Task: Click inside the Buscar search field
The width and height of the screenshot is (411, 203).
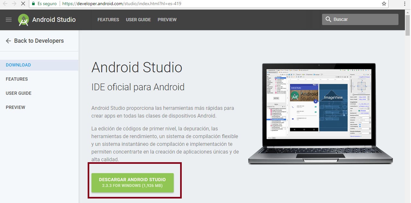Action: click(356, 19)
